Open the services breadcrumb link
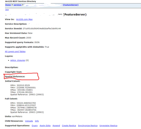141x129 pixels. point(18,5)
